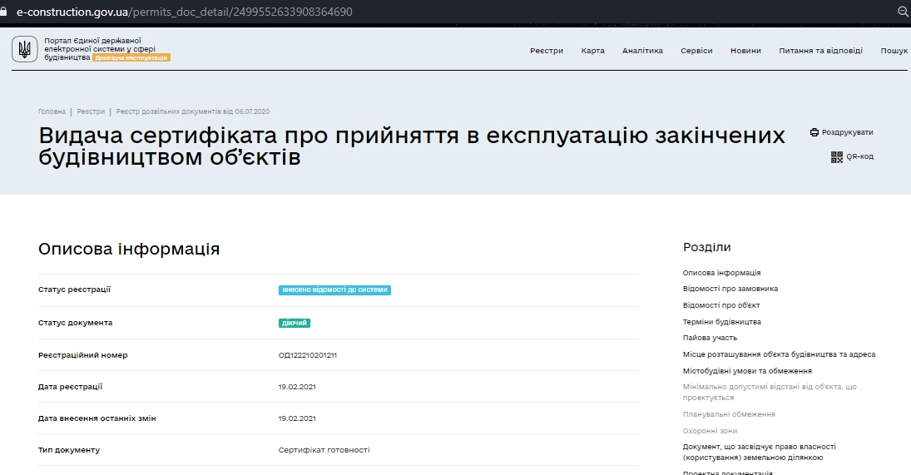Image resolution: width=911 pixels, height=475 pixels.
Task: Jump to Відомості про об'єкт section
Action: click(721, 304)
